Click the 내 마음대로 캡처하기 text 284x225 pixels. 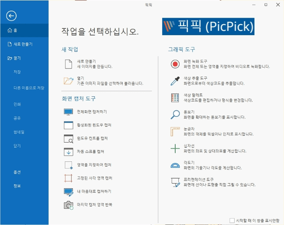(94, 191)
